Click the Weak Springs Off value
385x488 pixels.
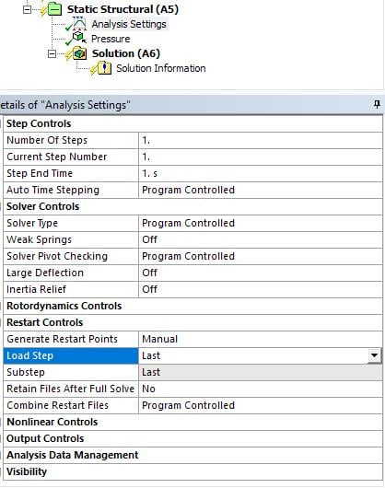261,239
